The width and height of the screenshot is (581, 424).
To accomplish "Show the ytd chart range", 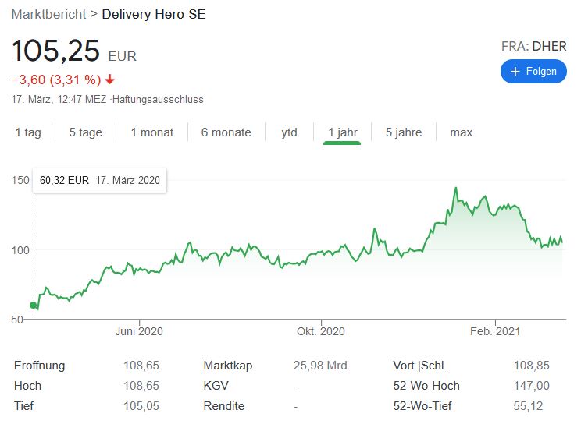I will coord(289,132).
